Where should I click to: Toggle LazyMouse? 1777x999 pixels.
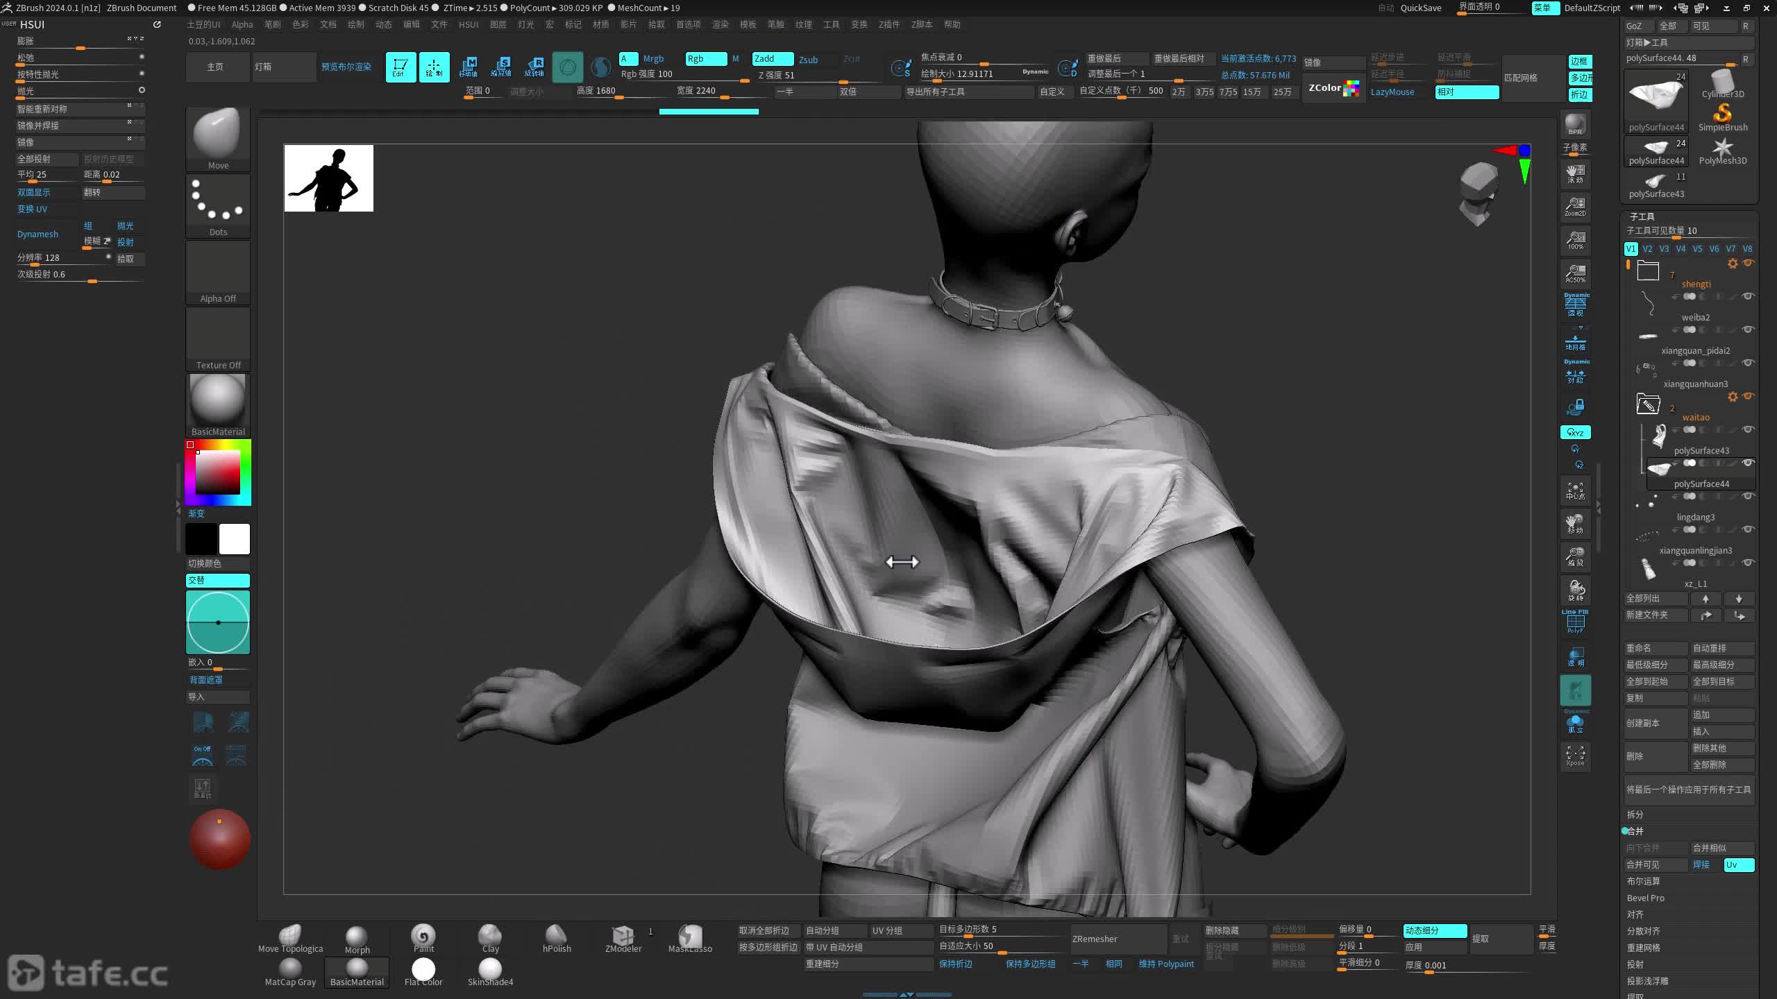coord(1392,92)
